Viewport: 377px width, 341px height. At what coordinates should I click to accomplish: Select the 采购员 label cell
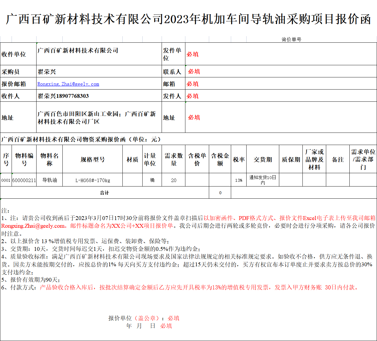point(18,71)
